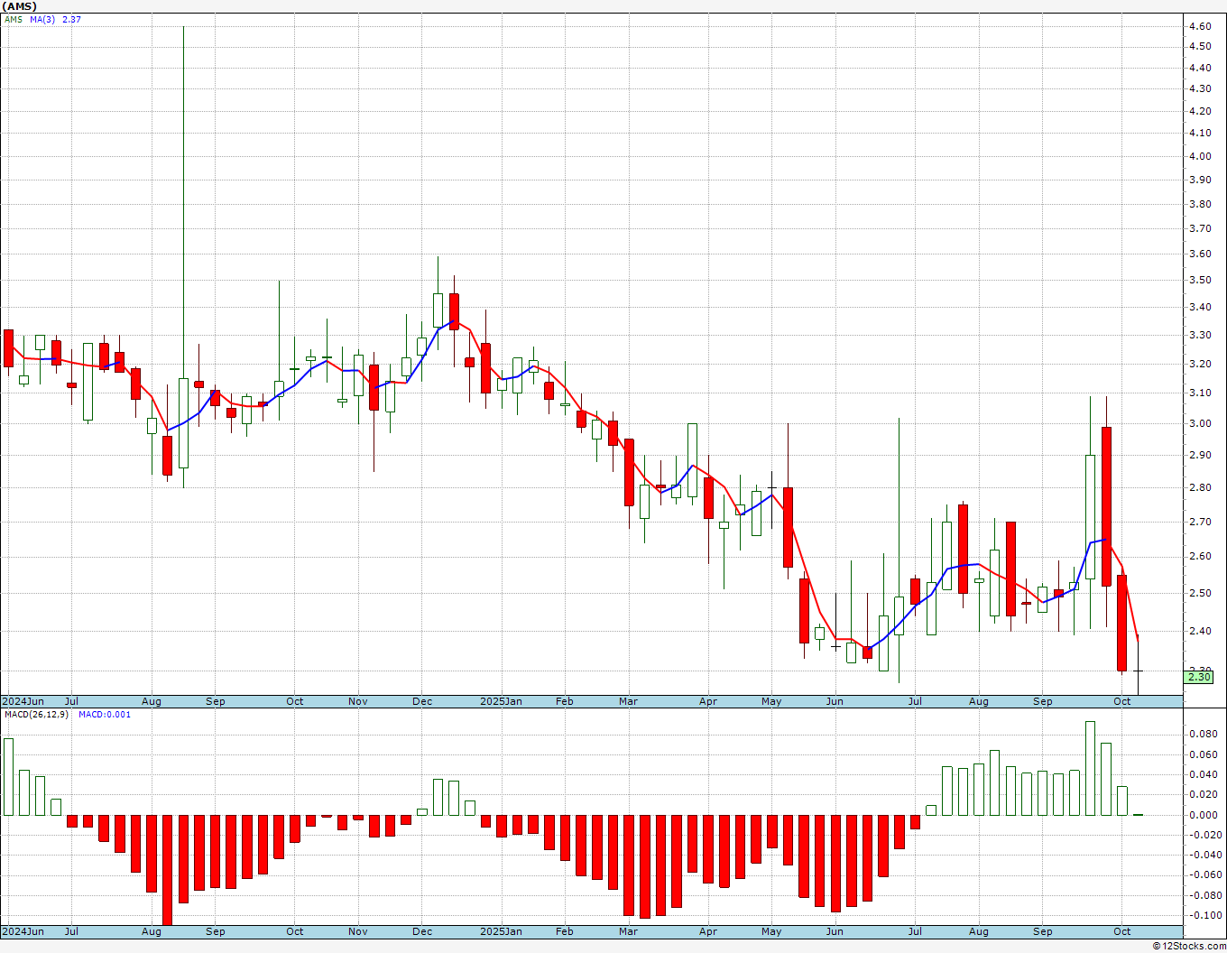Click the MACD:0.001 value label
Viewport: 1227px width, 953px height.
tap(105, 715)
